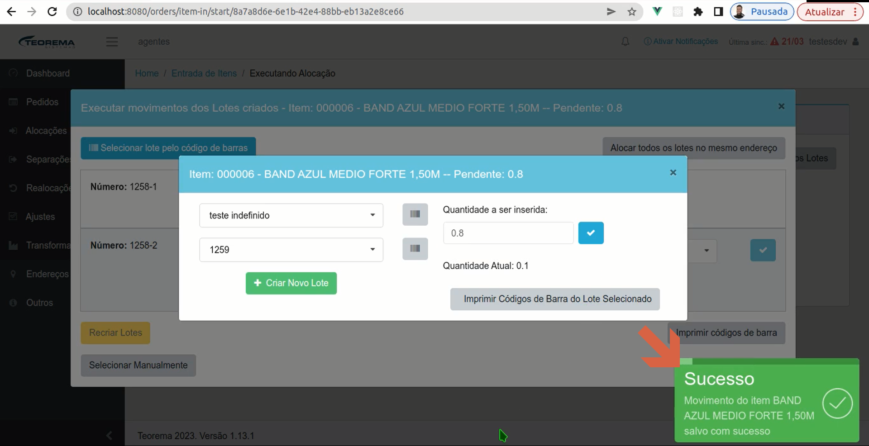Click Selecionar lote pelo código de barras

click(x=168, y=148)
